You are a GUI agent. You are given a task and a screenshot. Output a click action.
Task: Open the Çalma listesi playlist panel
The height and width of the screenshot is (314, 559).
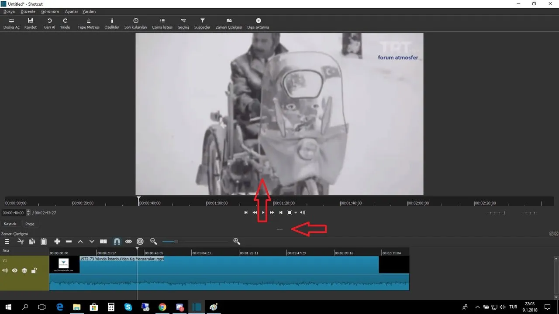tap(162, 24)
